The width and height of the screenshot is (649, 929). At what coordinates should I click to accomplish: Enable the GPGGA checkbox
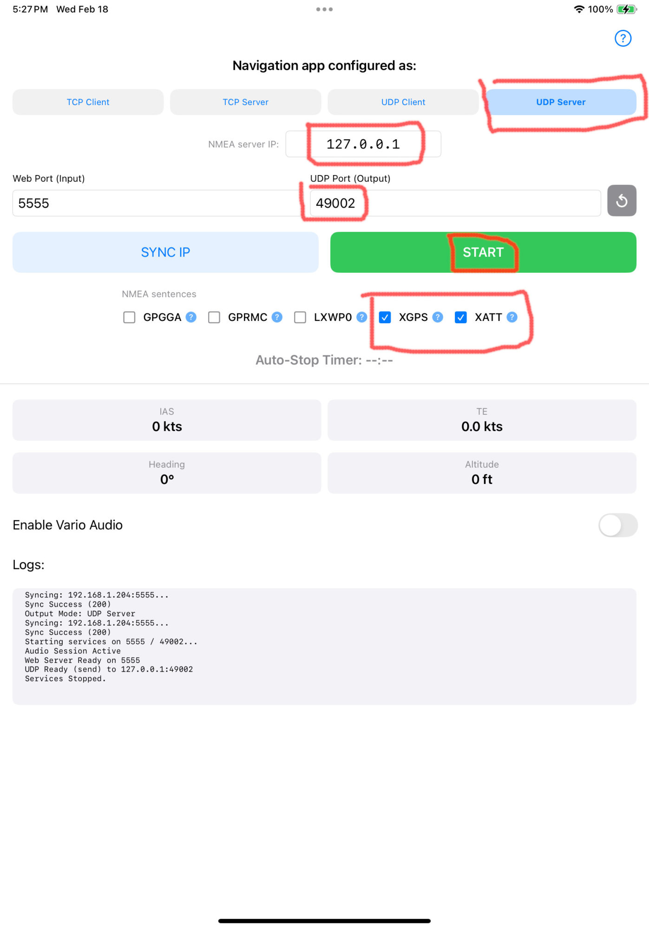click(129, 317)
